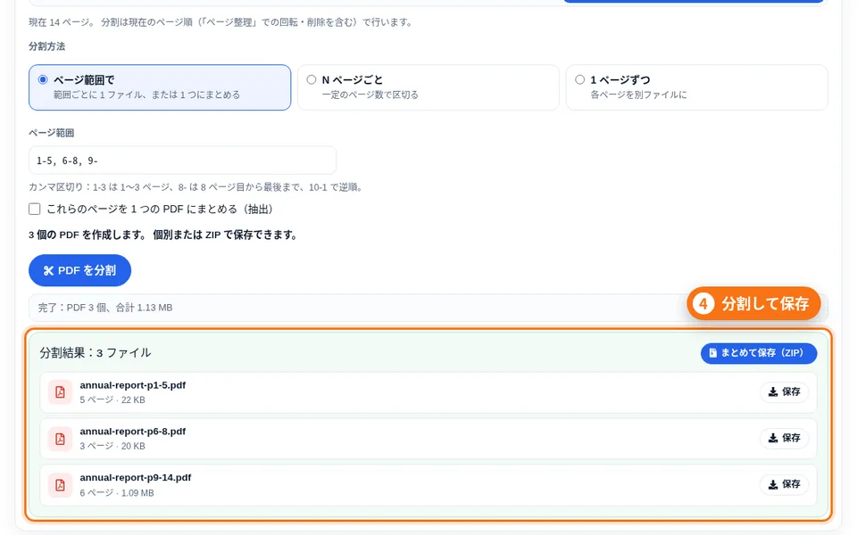Viewport: 857px width, 535px height.
Task: Click the 分割結果：3 ファイル heading
Action: point(96,353)
